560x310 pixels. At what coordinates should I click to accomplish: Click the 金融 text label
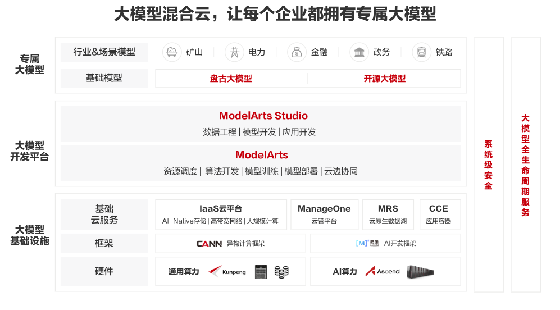(319, 52)
